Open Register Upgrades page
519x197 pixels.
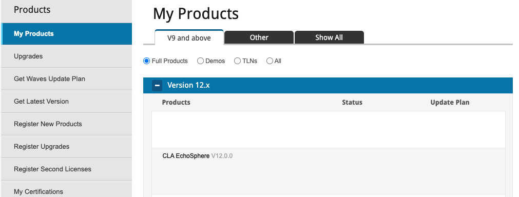67,146
